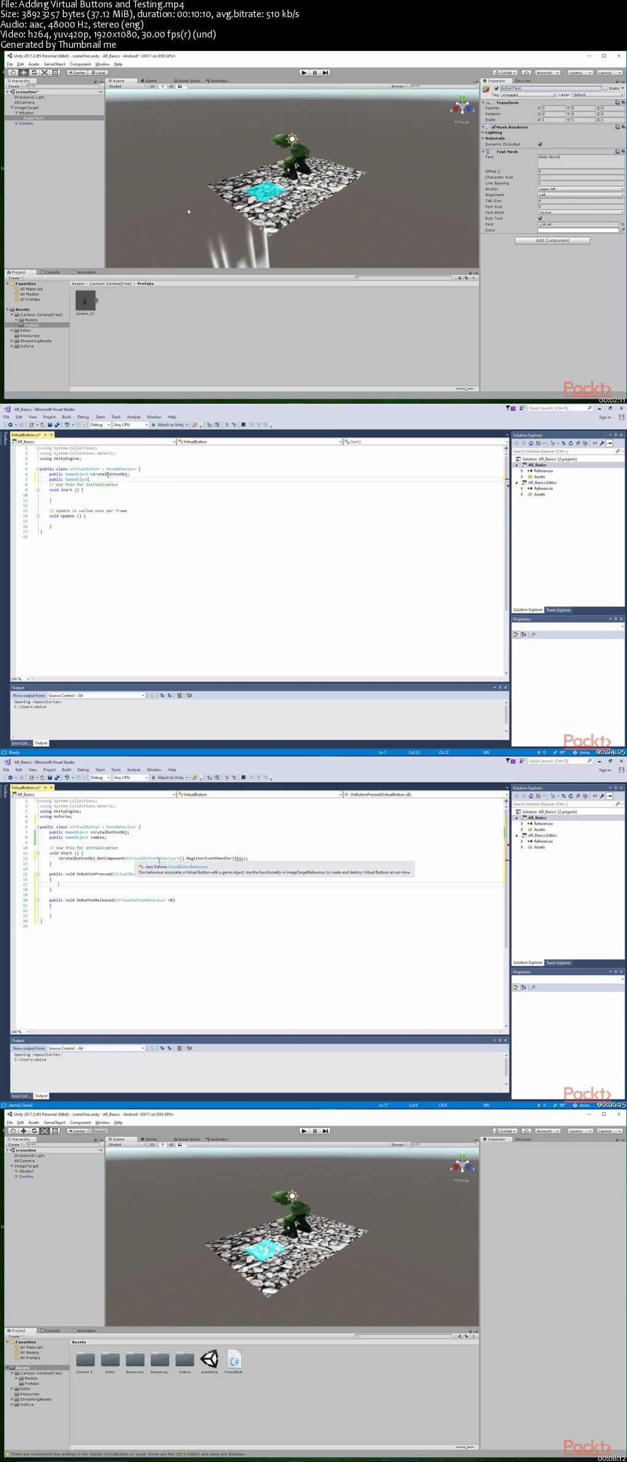This screenshot has width=627, height=1462.
Task: Select the Vuforia folder icon in Assets grid
Action: (x=184, y=1359)
